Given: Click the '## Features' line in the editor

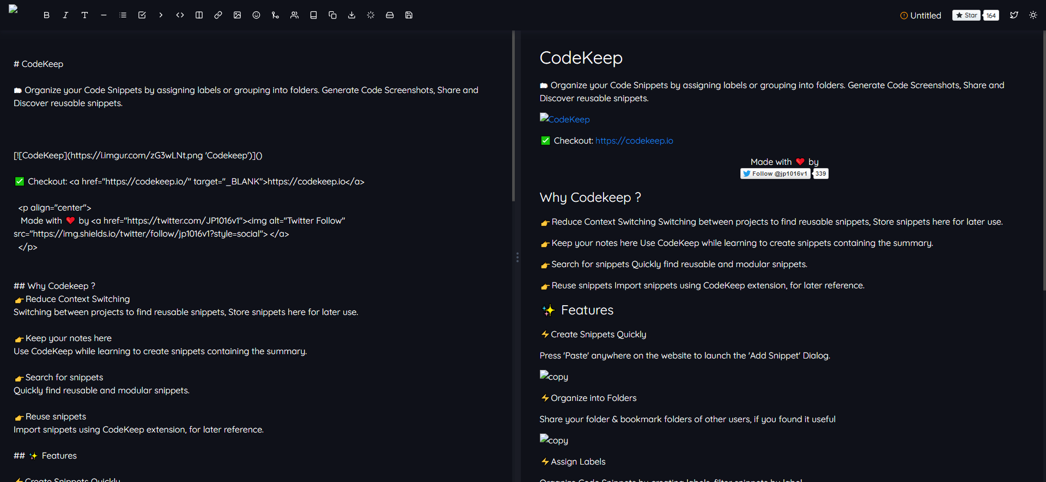Looking at the screenshot, I should [45, 455].
